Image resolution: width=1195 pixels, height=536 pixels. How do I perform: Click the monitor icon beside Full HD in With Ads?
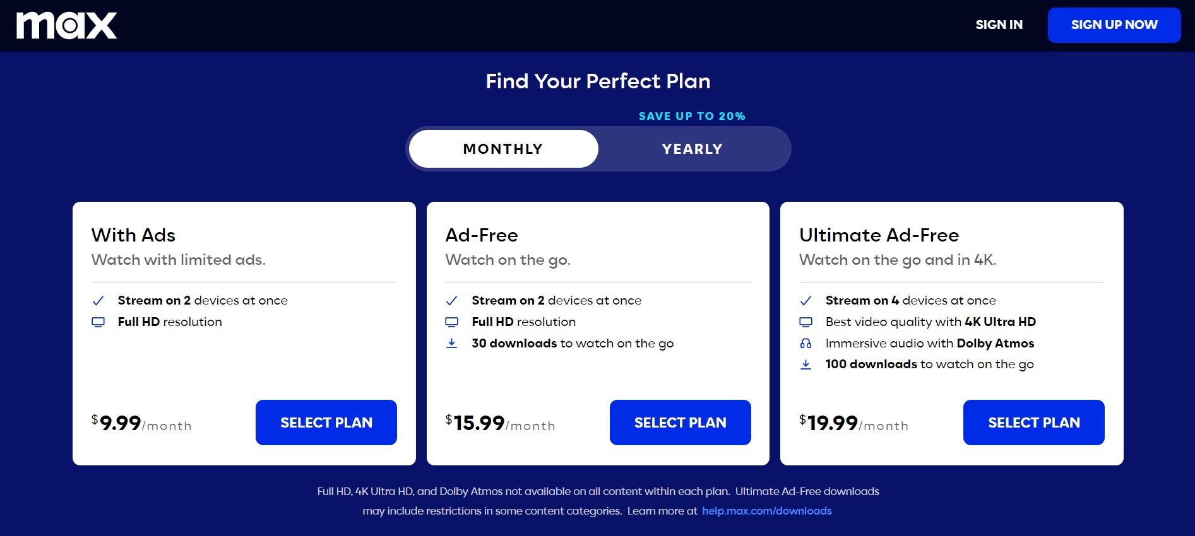(x=98, y=322)
